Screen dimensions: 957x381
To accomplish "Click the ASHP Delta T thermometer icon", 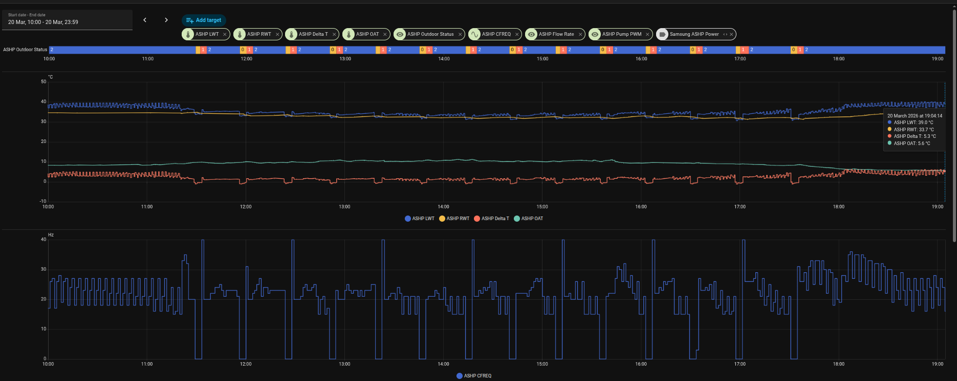I will click(x=292, y=34).
